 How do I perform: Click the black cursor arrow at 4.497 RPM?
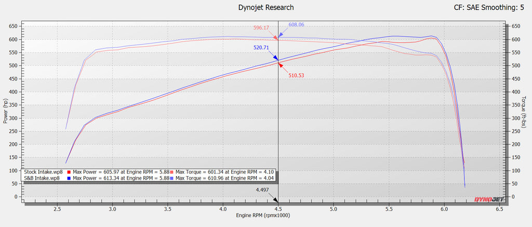[x=276, y=200]
